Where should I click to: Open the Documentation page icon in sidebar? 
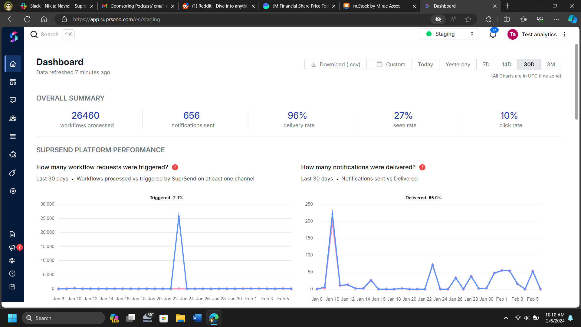pos(12,234)
